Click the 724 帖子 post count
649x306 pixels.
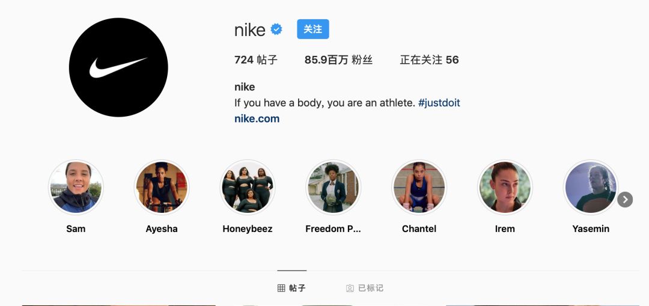coord(256,60)
